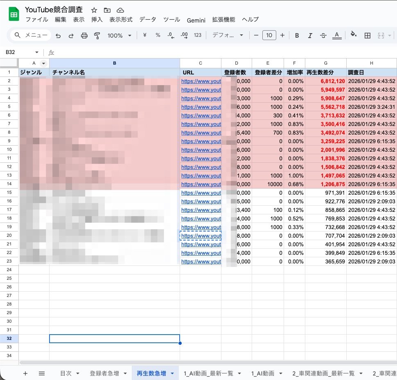Enable italic formatting

point(310,36)
